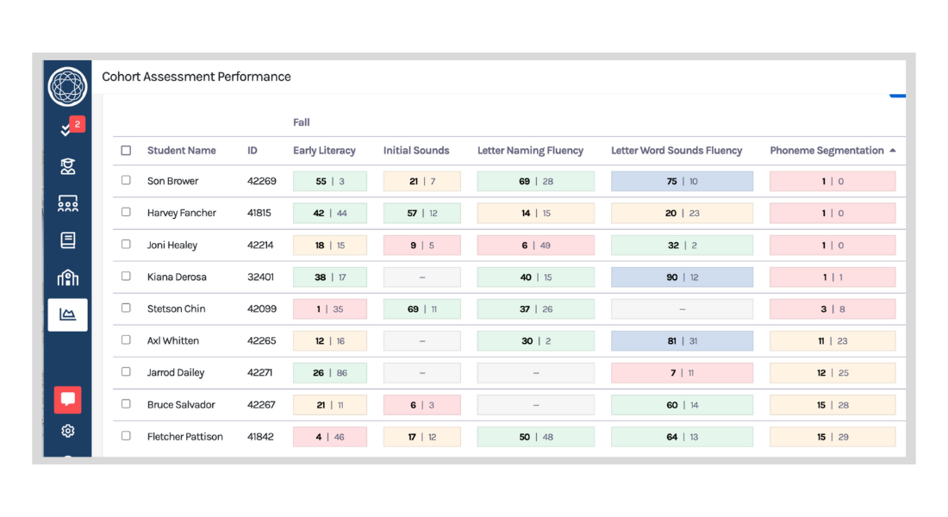Open the book icon in sidebar
The width and height of the screenshot is (948, 517).
click(x=68, y=240)
